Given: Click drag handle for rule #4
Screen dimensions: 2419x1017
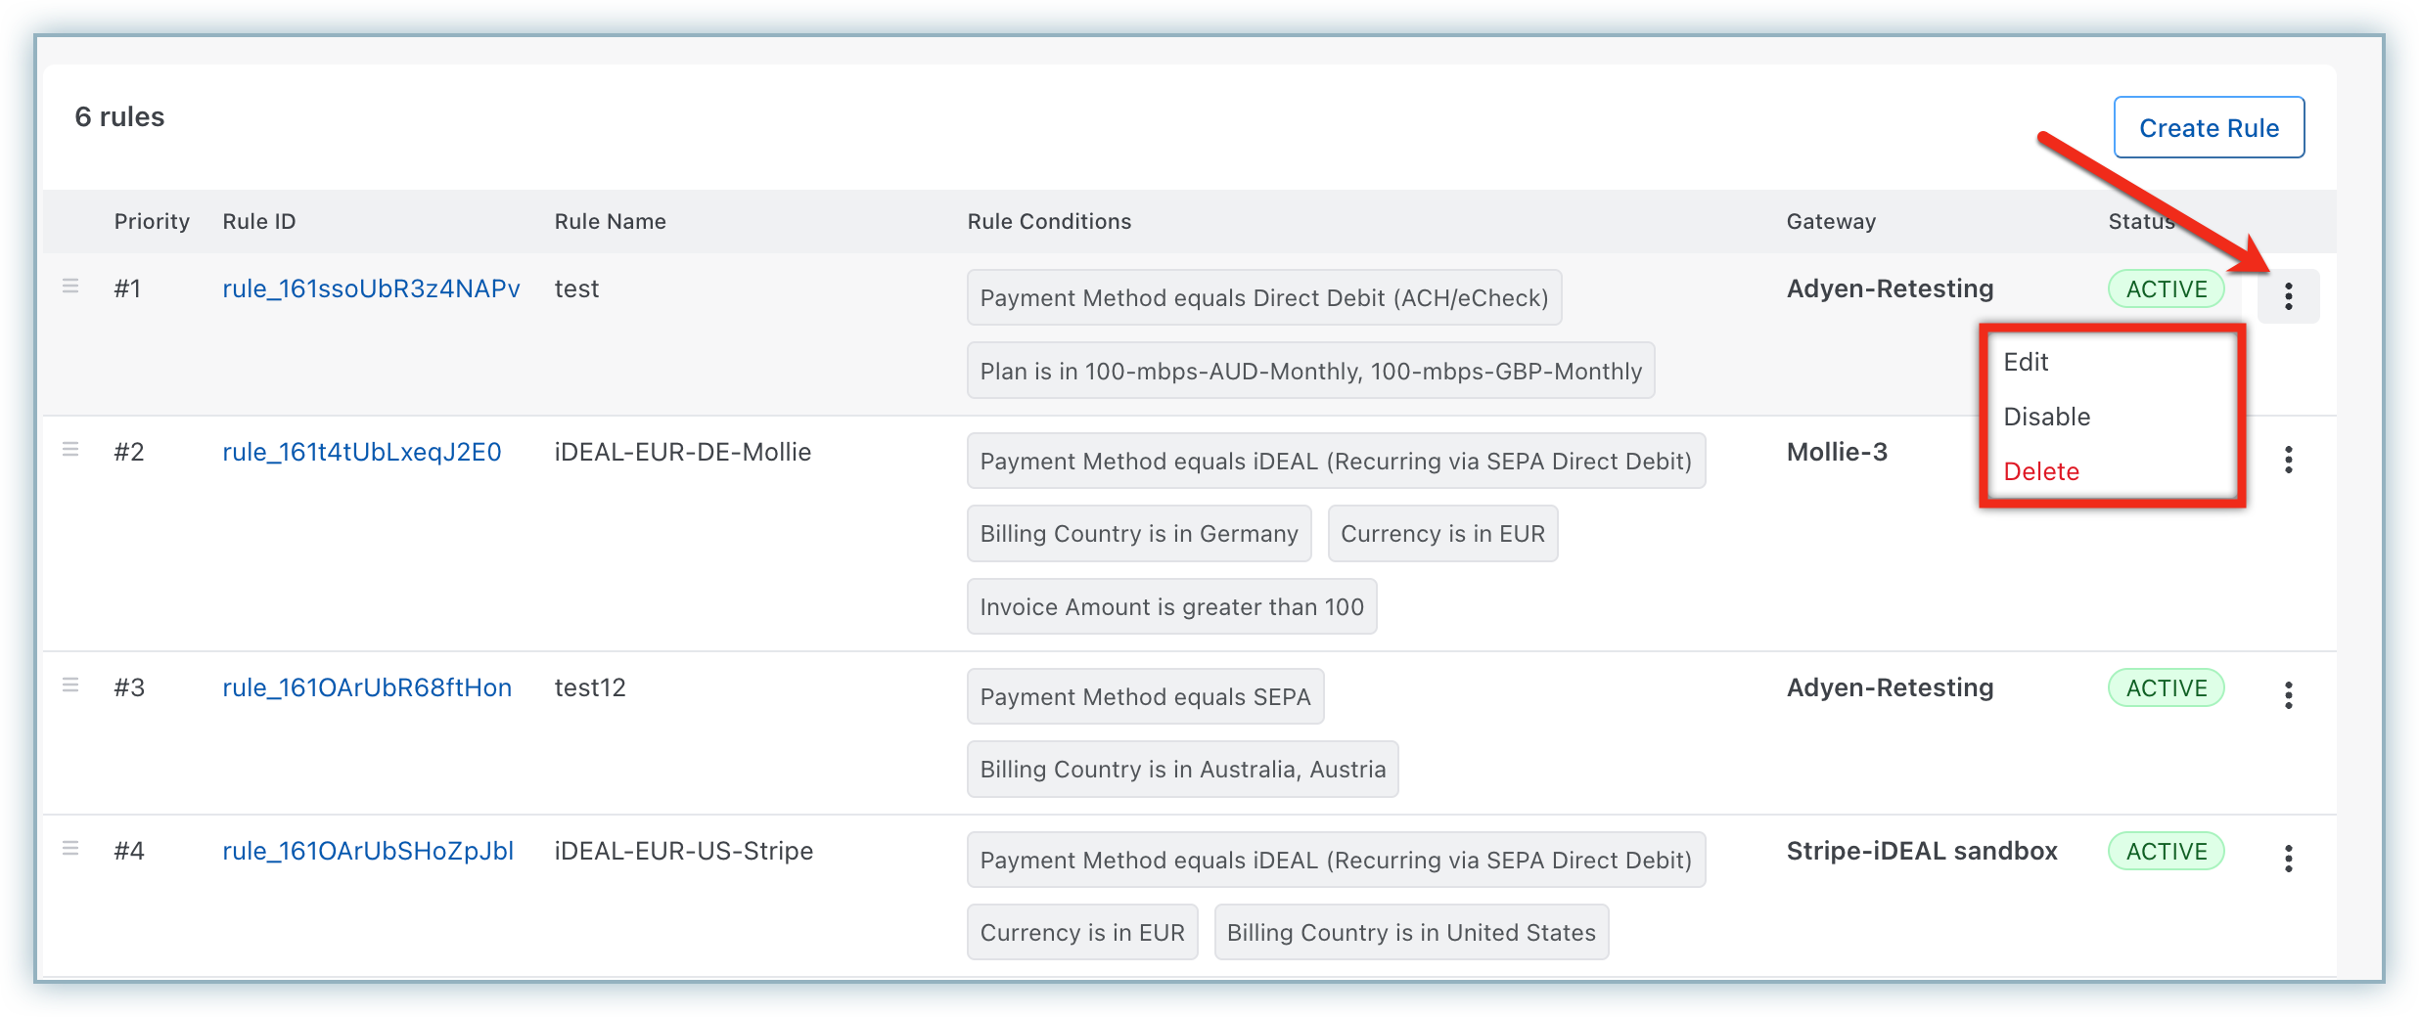Looking at the screenshot, I should click(x=70, y=849).
